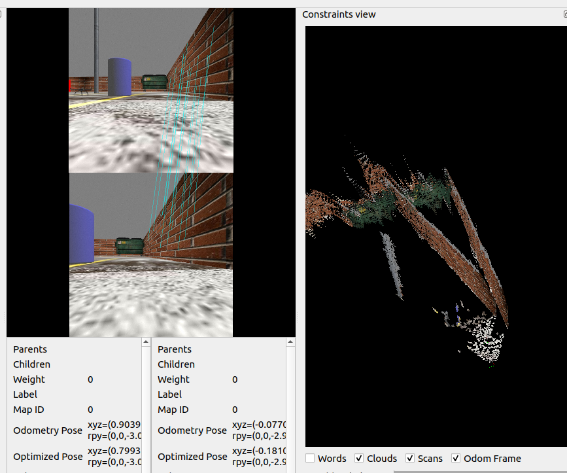Click the Weight value in right panel

point(235,379)
